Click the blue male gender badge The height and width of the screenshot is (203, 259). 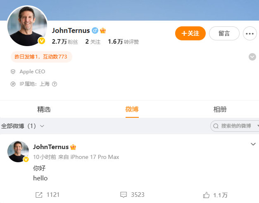95,30
